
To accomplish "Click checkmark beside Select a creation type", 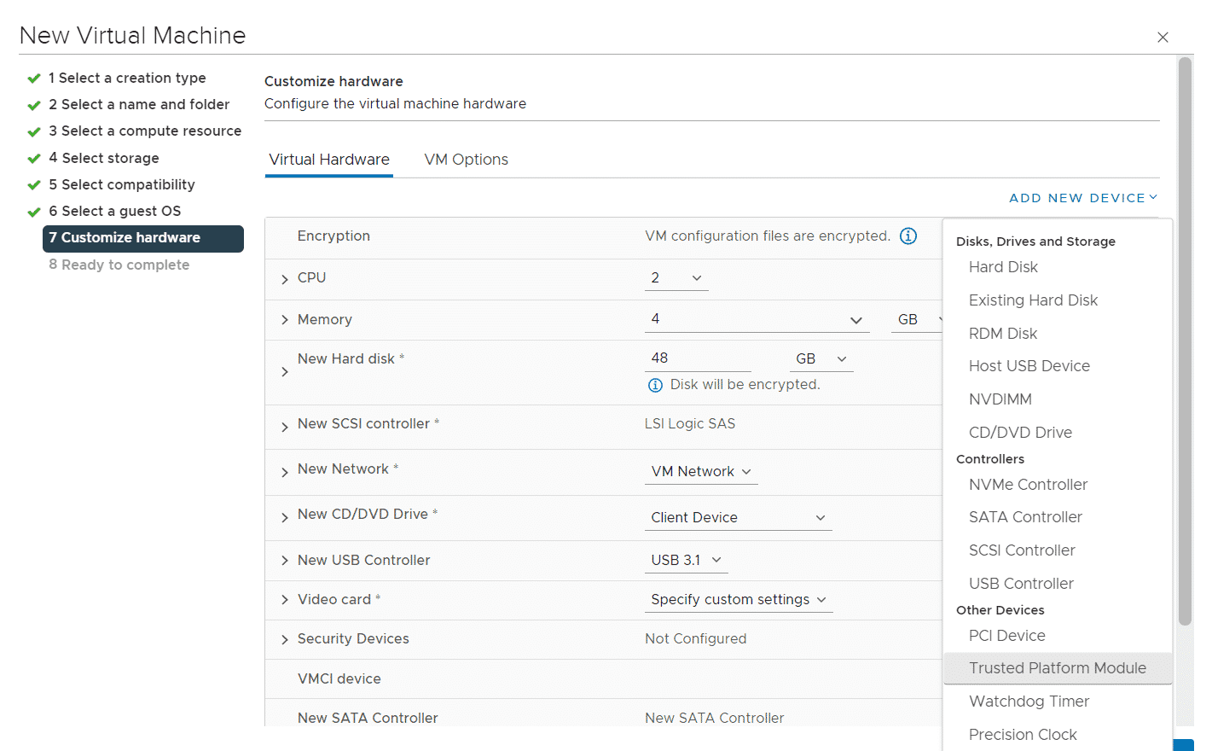I will coord(34,79).
